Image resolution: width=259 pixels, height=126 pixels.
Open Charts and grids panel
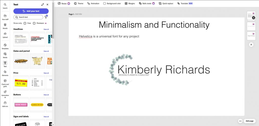[x=5, y=83]
